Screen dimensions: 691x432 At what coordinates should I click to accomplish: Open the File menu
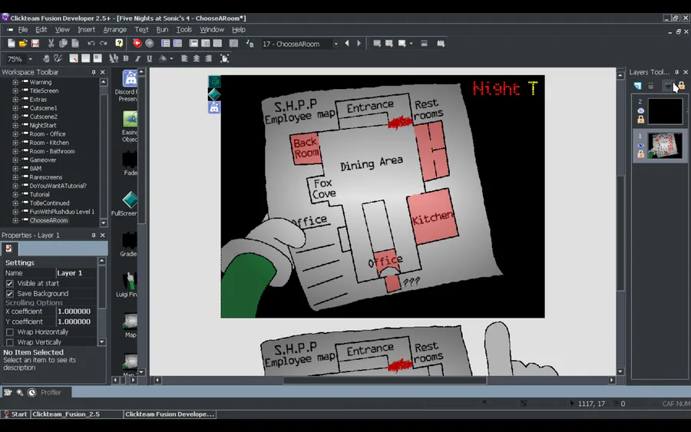pyautogui.click(x=23, y=29)
